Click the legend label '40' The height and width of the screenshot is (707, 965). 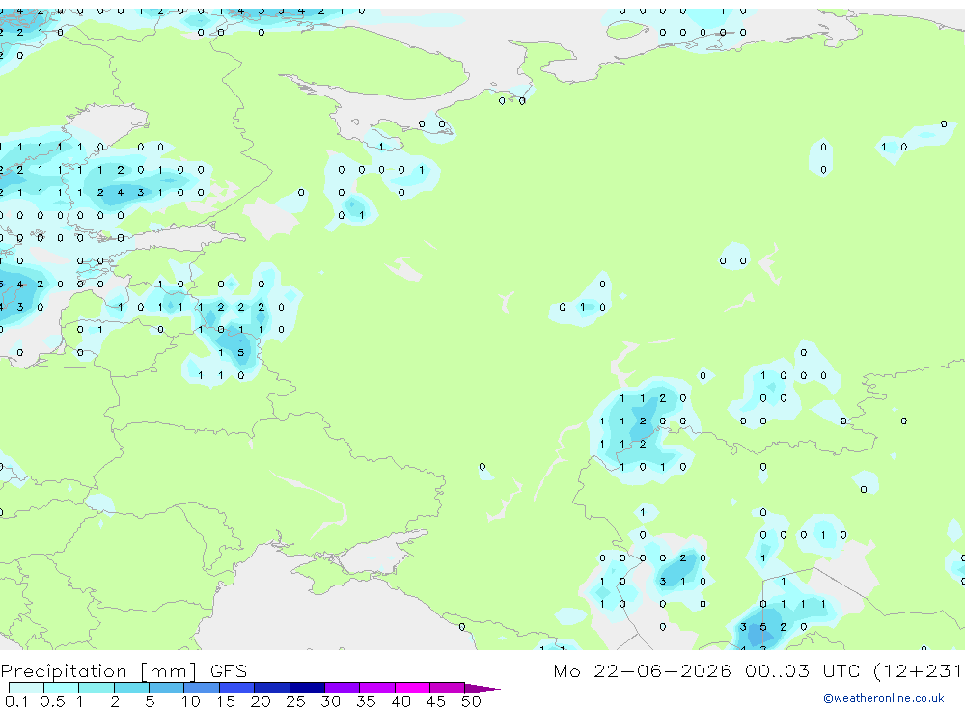pos(401,701)
